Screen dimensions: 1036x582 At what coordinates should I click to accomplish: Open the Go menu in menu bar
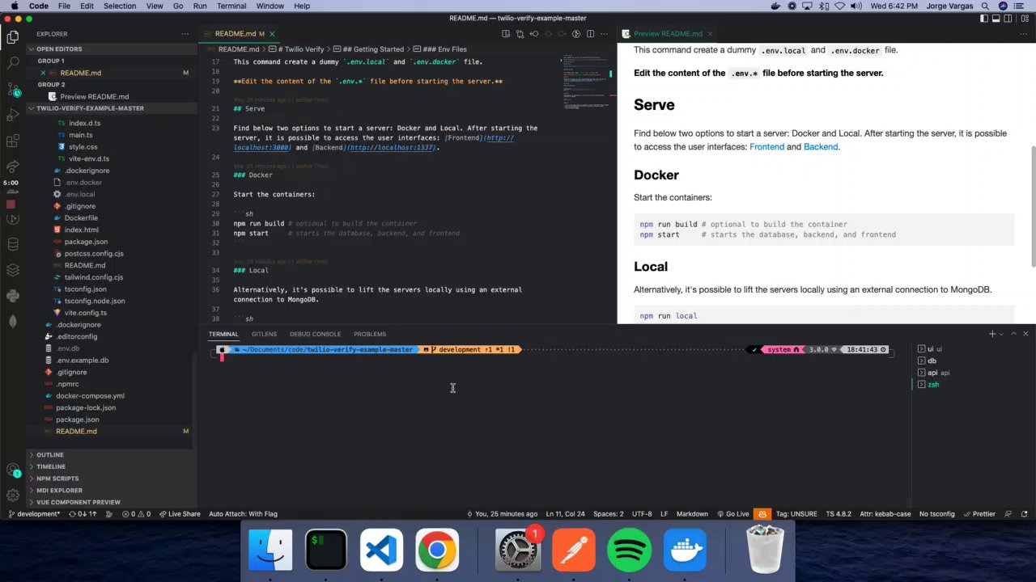(x=178, y=6)
